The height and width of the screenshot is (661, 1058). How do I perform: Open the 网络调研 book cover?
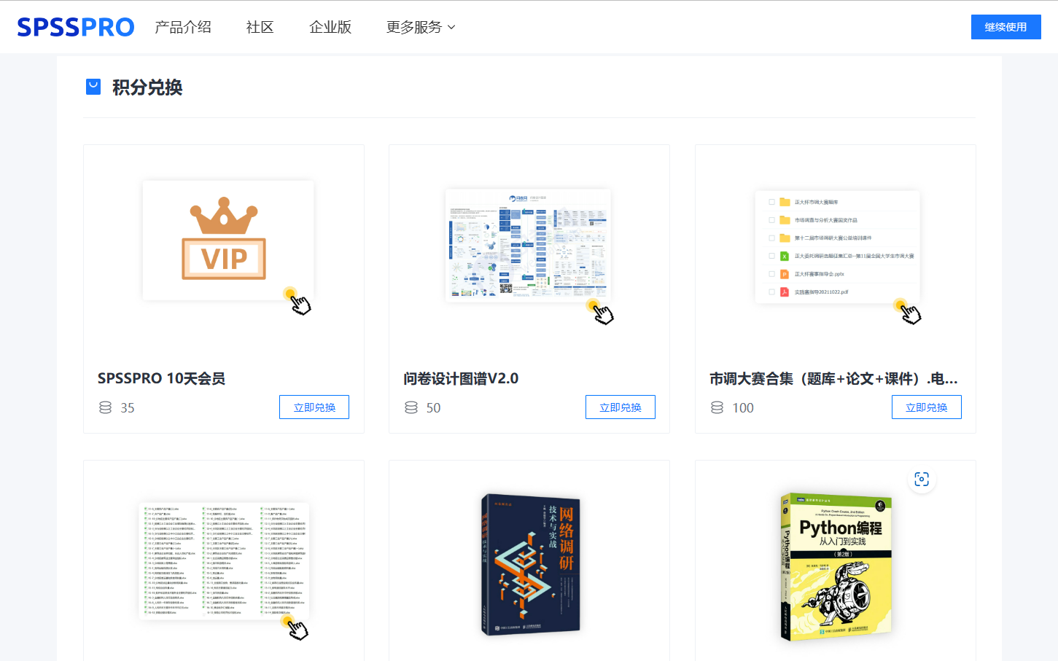click(531, 564)
